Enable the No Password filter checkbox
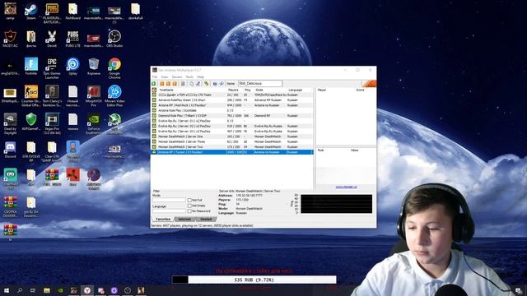This screenshot has width=527, height=296. pos(189,211)
